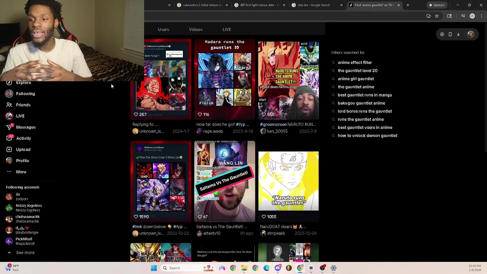Viewport: 487px width, 274px height.
Task: Click suggestion how to unlock demon gauntlet
Action: click(367, 135)
